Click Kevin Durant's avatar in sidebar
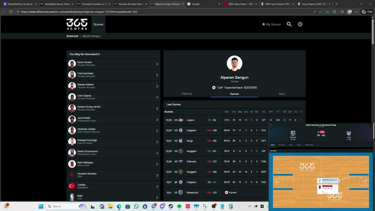 coord(72,64)
